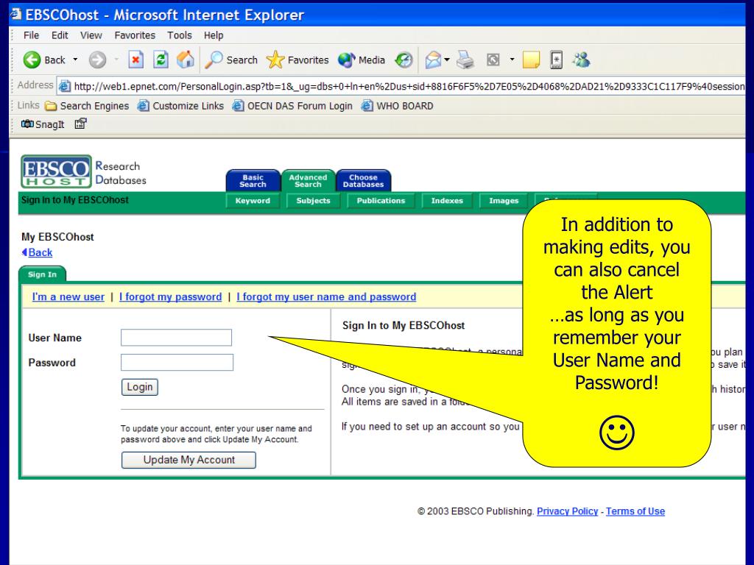Click the grey square toolbar icon after Print
754x565 pixels.
493,60
